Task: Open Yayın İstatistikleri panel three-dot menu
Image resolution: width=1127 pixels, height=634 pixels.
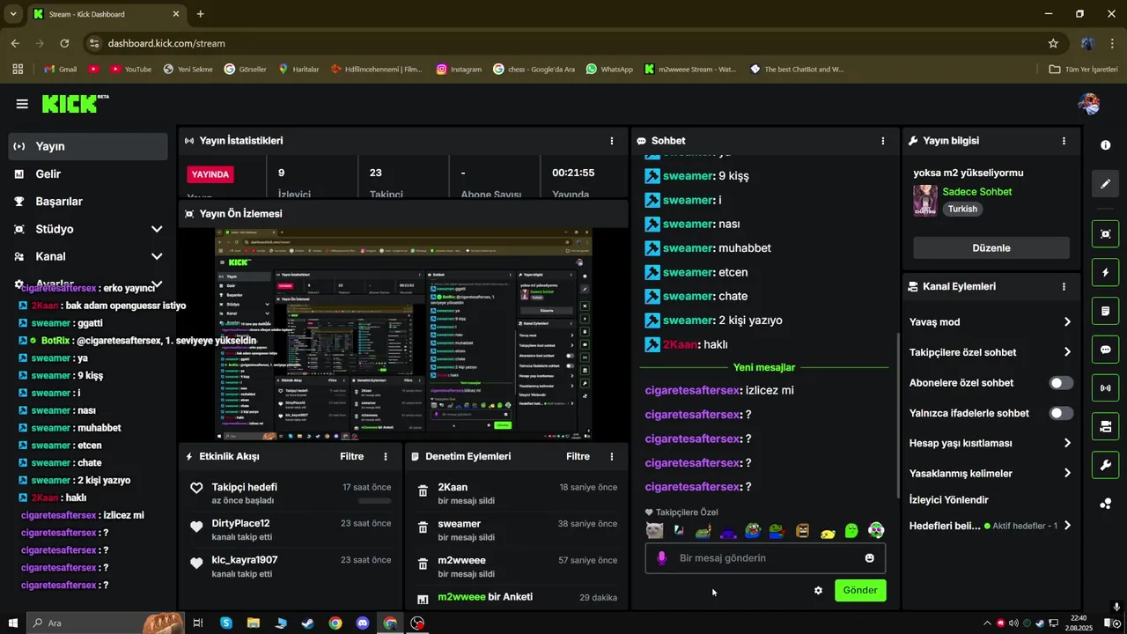Action: pyautogui.click(x=612, y=141)
